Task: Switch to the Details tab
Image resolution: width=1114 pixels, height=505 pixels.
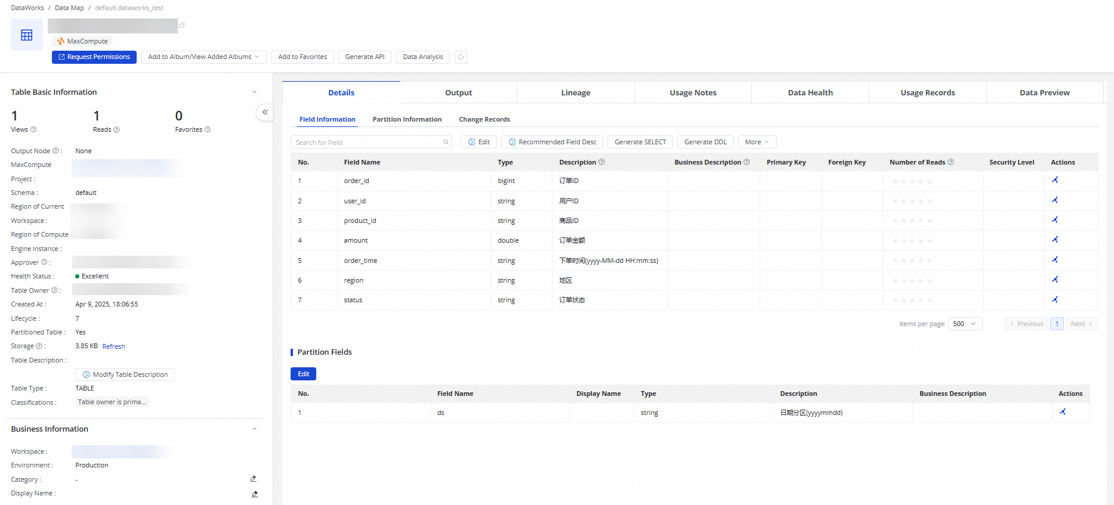Action: coord(341,92)
